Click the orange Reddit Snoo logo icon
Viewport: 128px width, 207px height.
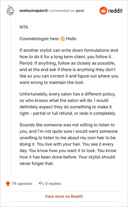pos(103,11)
